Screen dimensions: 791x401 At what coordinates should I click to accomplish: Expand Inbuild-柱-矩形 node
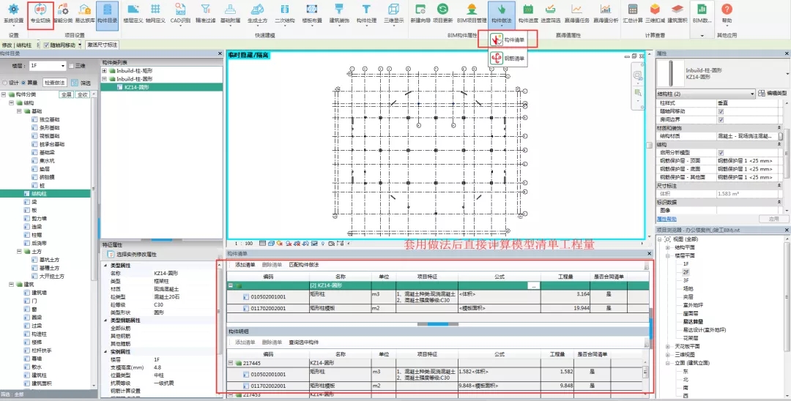[105, 71]
